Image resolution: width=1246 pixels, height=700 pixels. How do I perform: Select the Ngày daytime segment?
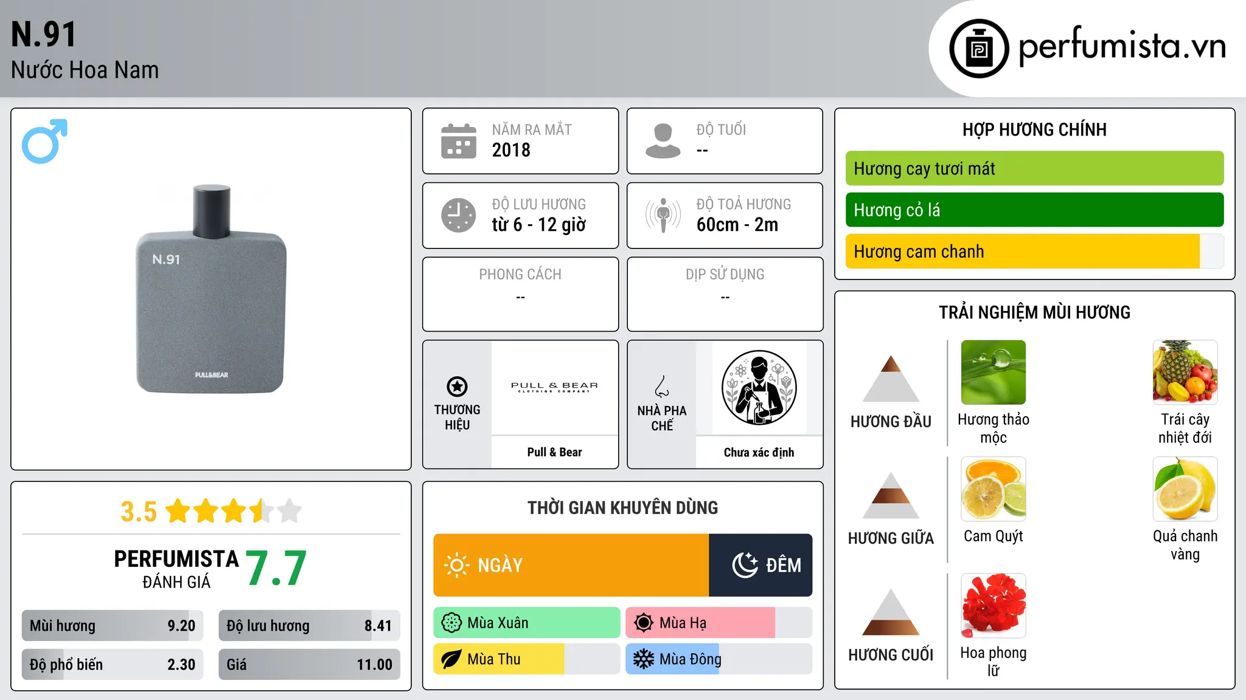coord(571,565)
